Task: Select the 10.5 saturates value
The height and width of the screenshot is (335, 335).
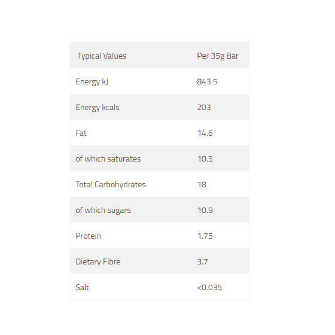Action: [x=205, y=159]
